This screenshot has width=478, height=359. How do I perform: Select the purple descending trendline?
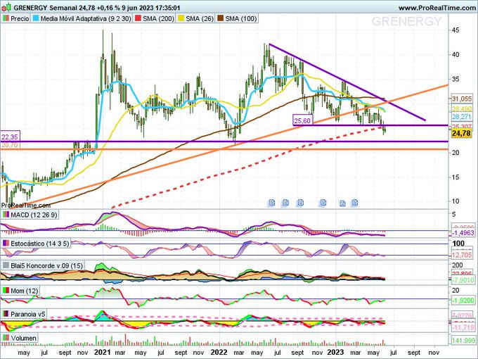[347, 82]
